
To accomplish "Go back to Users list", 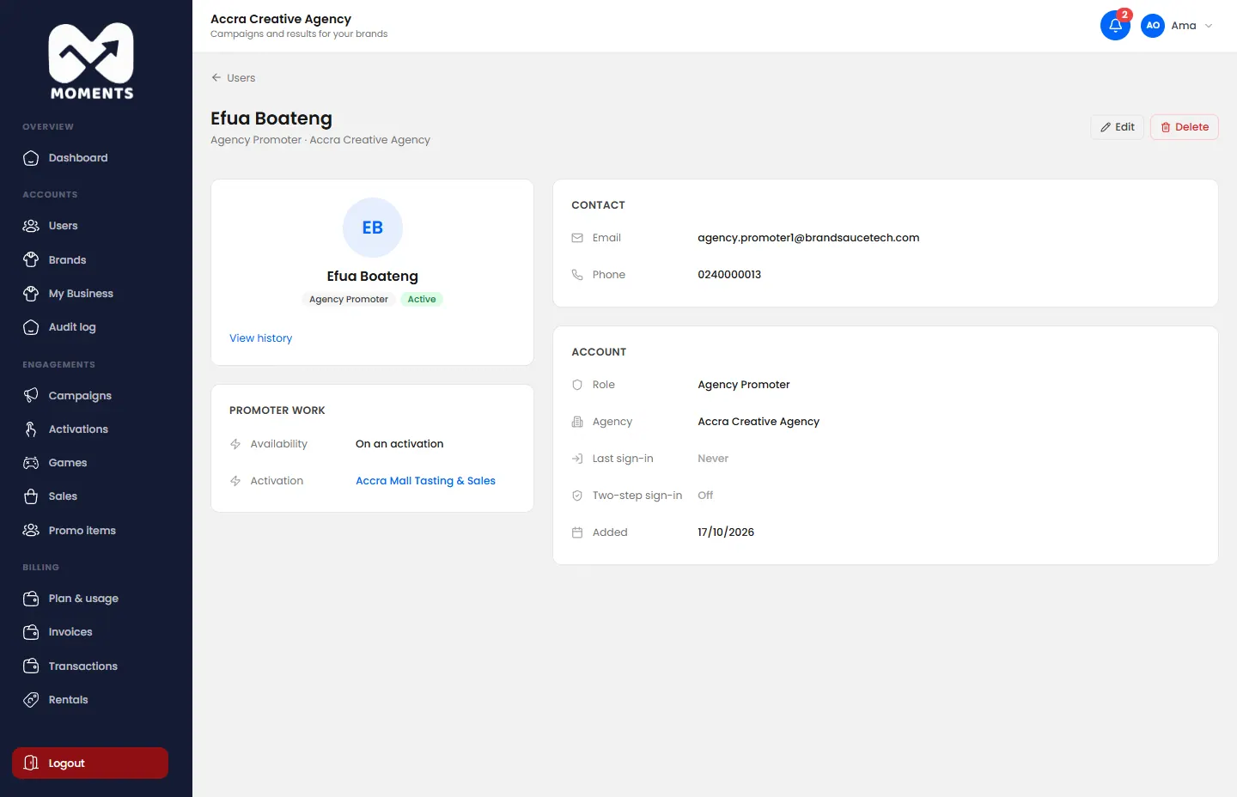I will pos(233,77).
